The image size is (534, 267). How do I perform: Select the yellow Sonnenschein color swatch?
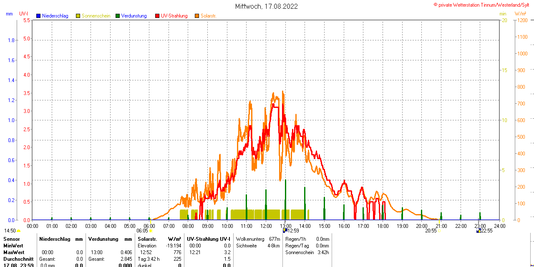point(78,16)
